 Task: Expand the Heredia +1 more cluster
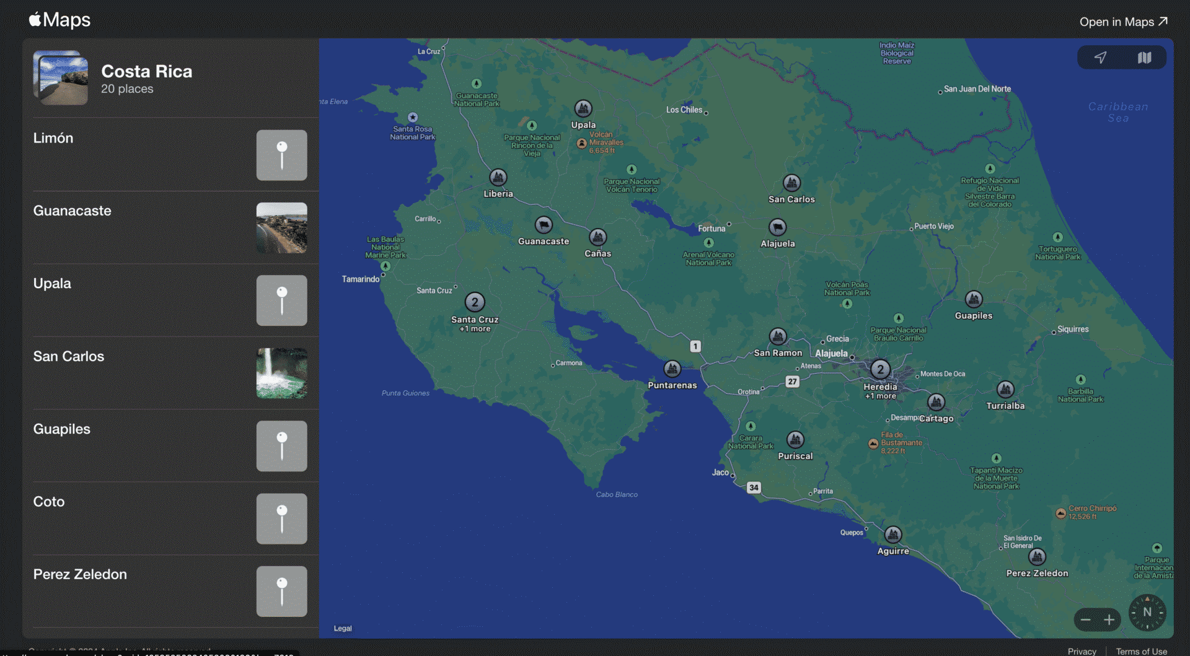pos(881,369)
